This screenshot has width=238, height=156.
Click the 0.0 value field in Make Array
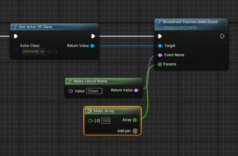tap(106, 120)
